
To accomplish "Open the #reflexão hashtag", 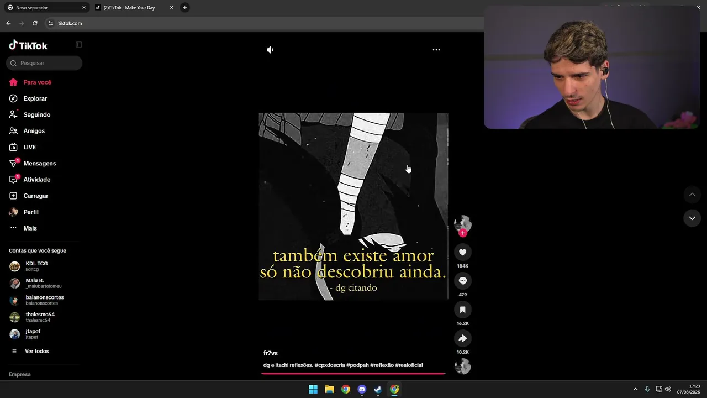I will coord(382,365).
